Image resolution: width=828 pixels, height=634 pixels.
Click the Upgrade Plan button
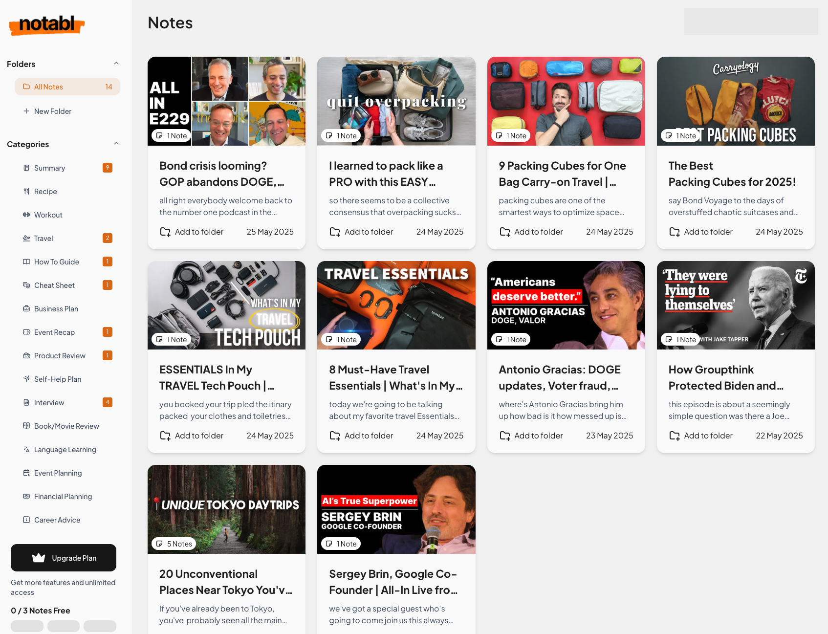(64, 558)
